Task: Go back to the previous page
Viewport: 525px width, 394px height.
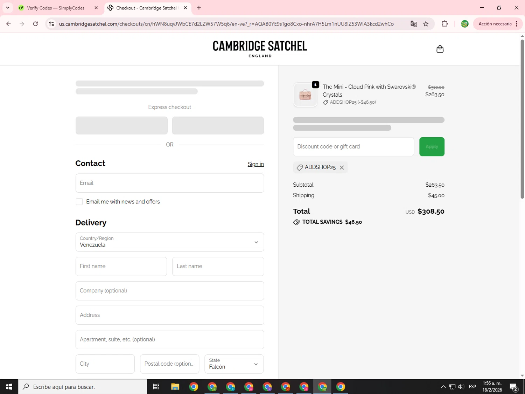Action: pyautogui.click(x=8, y=24)
